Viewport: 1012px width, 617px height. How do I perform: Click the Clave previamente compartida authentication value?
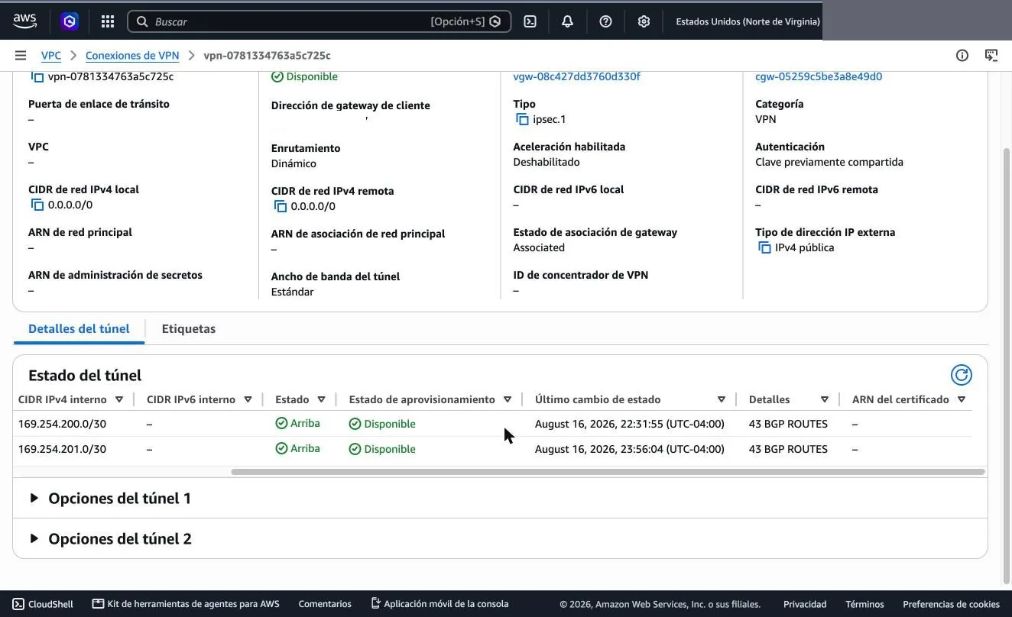click(x=829, y=162)
